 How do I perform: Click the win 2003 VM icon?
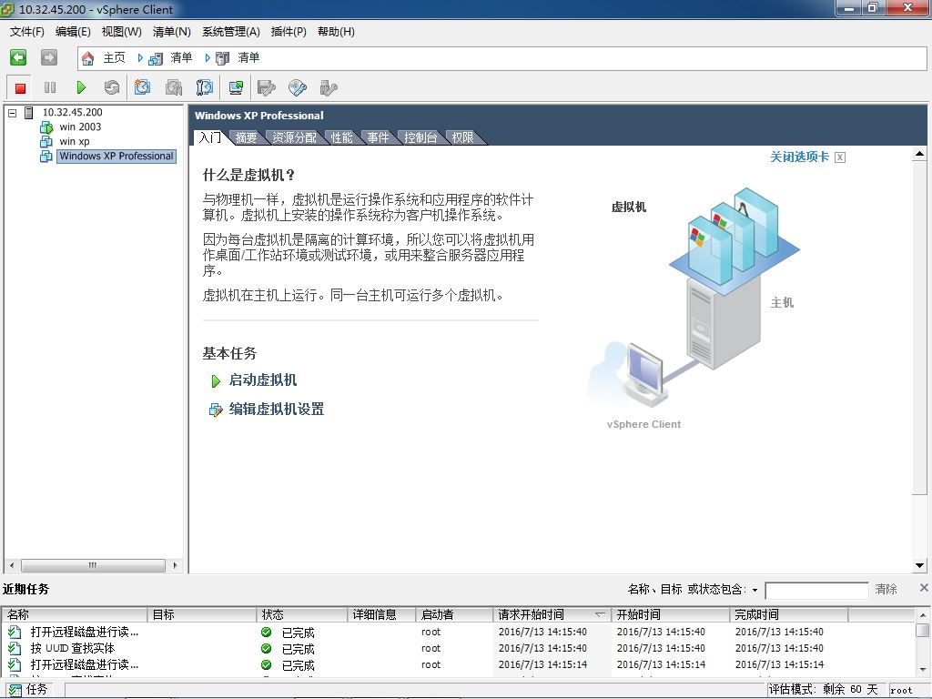tap(46, 127)
